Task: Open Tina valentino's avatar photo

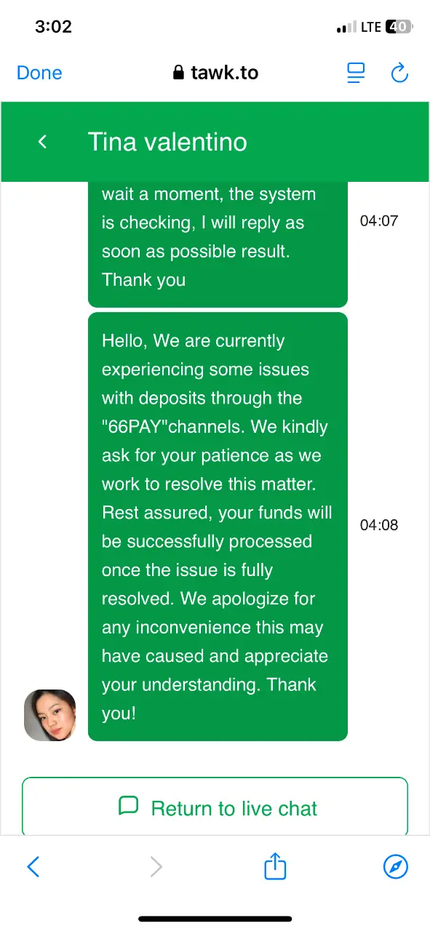Action: click(x=50, y=715)
